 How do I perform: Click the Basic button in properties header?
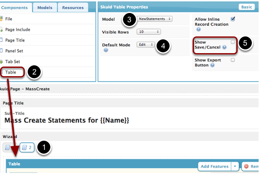point(246,7)
